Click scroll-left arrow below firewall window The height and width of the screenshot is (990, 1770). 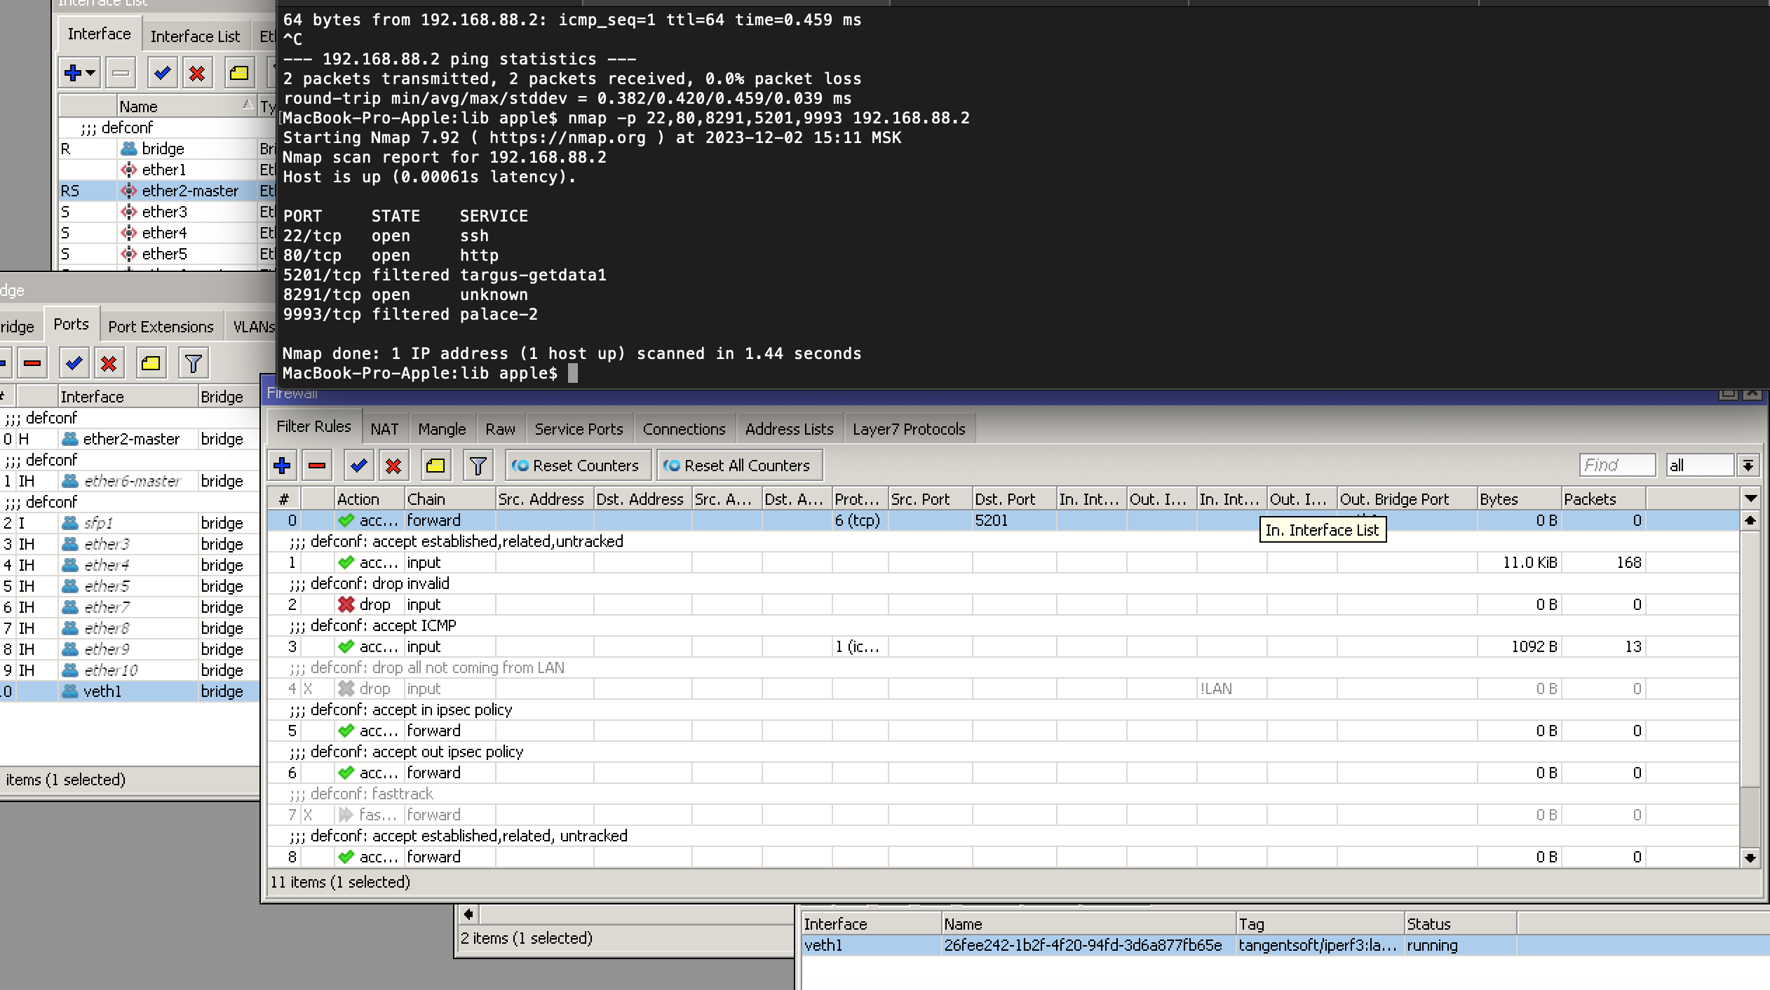pyautogui.click(x=468, y=914)
